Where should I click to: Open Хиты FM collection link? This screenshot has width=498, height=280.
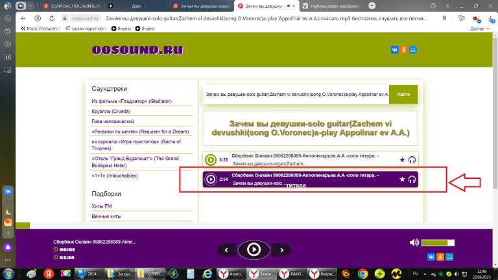(x=102, y=206)
